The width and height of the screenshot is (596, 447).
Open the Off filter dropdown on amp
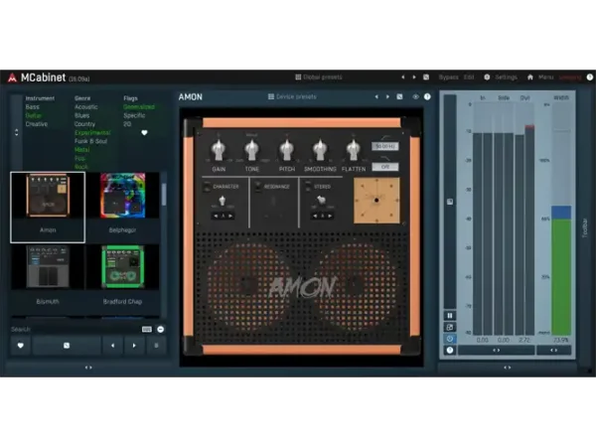385,167
